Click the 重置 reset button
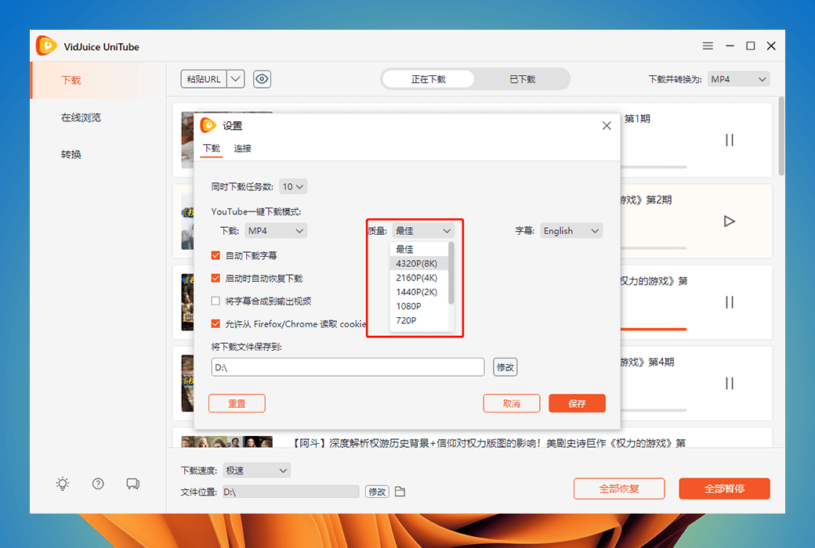 tap(237, 403)
